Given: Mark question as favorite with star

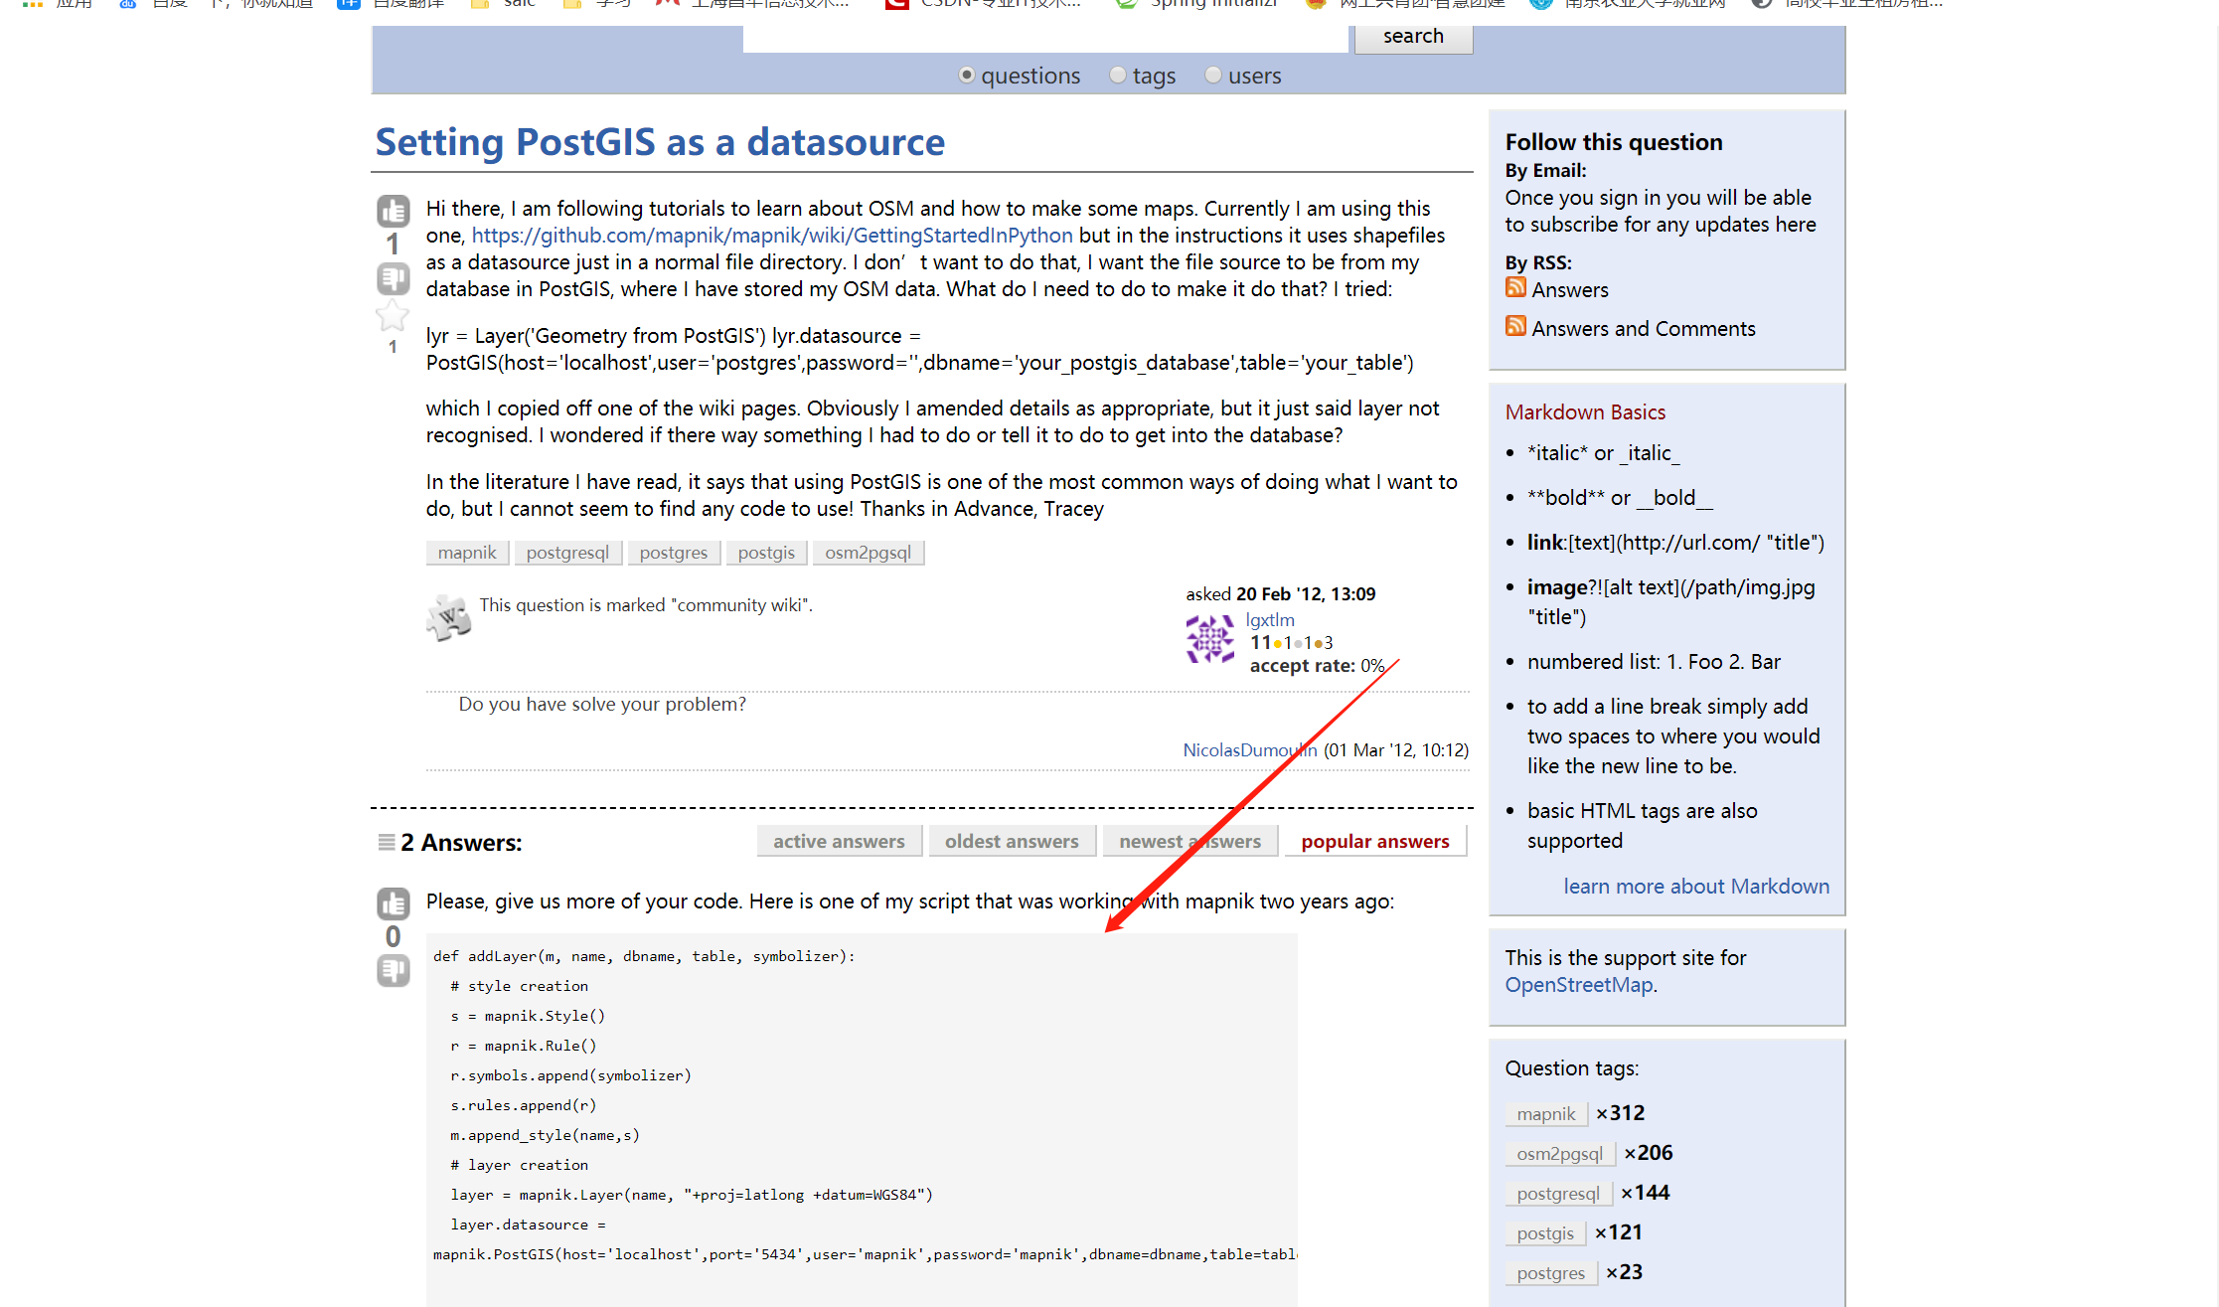Looking at the screenshot, I should [x=393, y=316].
